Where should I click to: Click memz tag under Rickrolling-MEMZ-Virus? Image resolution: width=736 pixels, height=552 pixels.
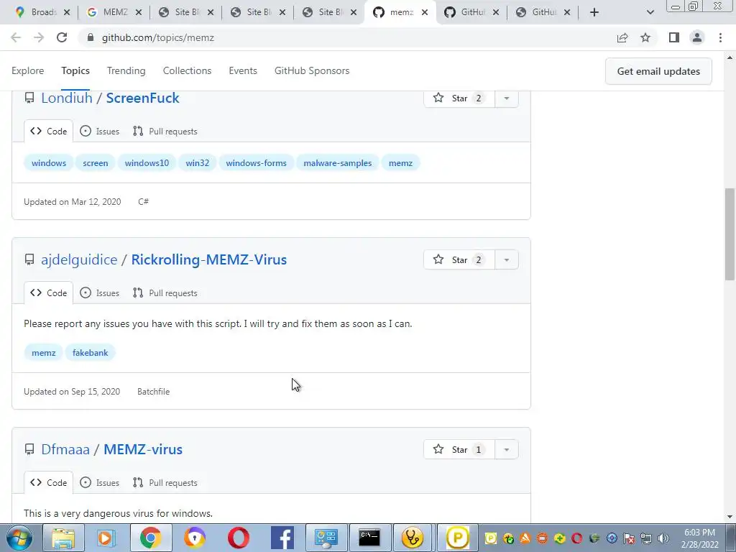coord(44,352)
